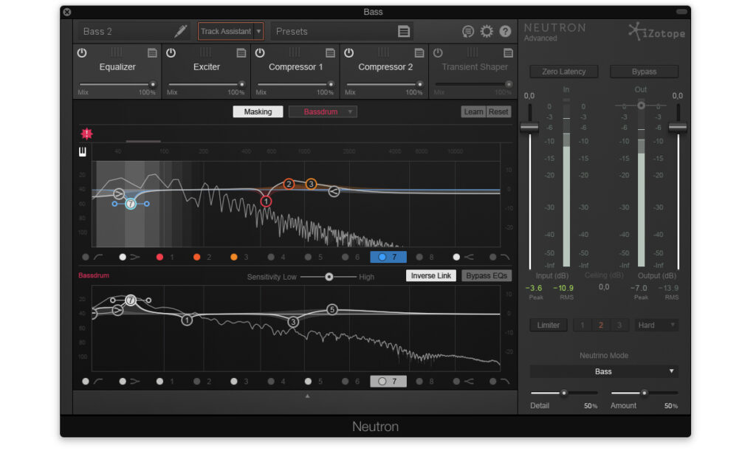The height and width of the screenshot is (454, 756).
Task: Click the Exciter module drag handle
Action: coord(205,52)
